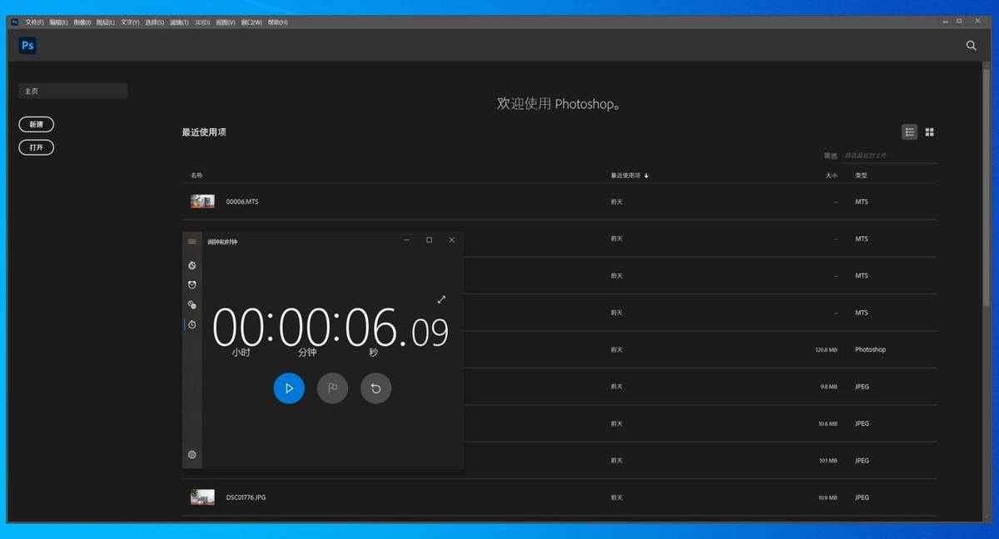Image resolution: width=999 pixels, height=539 pixels.
Task: Open clock app settings gear
Action: [192, 455]
